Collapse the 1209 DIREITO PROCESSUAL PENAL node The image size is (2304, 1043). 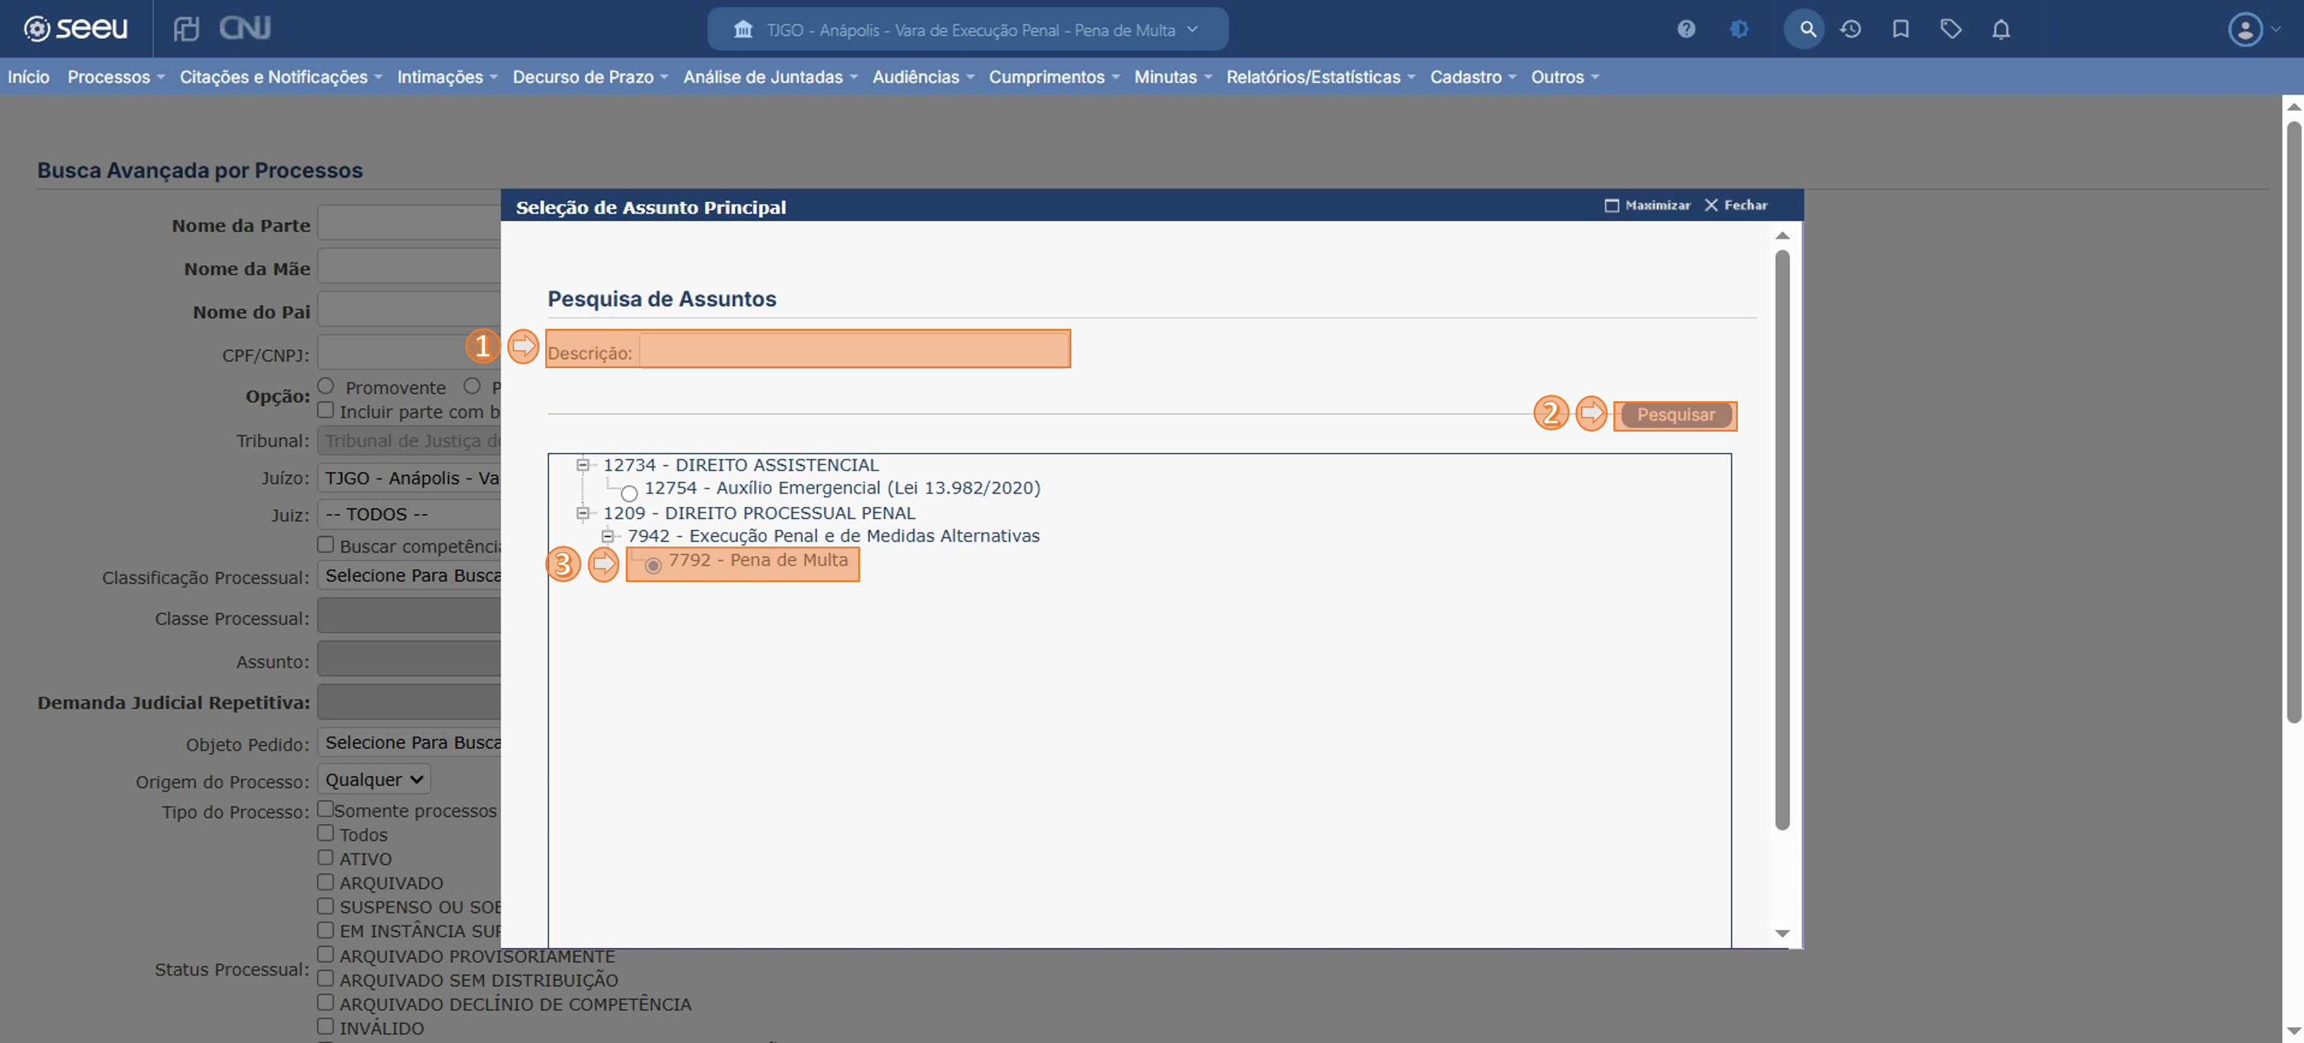[x=582, y=512]
